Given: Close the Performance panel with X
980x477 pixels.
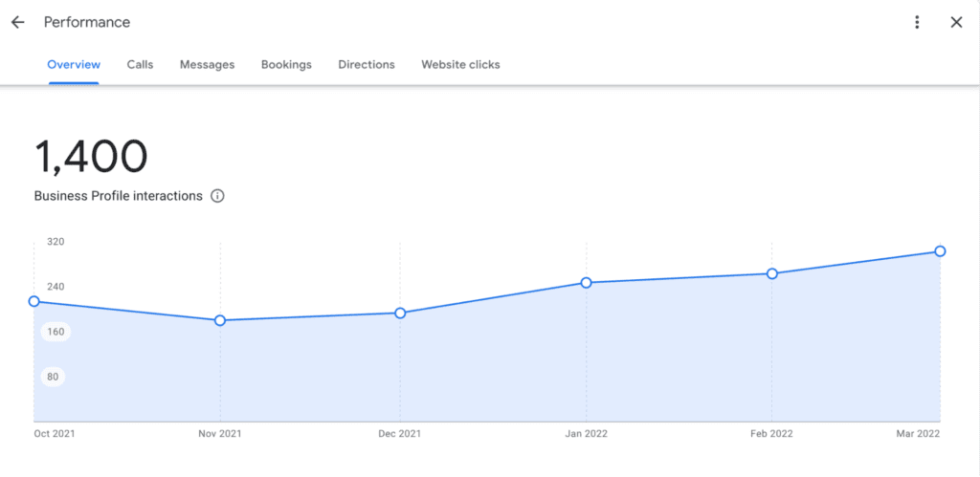Looking at the screenshot, I should pyautogui.click(x=956, y=23).
